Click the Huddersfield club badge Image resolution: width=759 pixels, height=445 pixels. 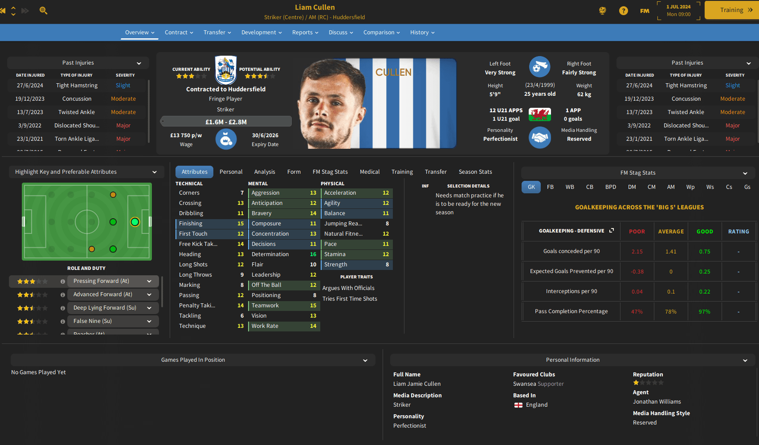tap(226, 70)
